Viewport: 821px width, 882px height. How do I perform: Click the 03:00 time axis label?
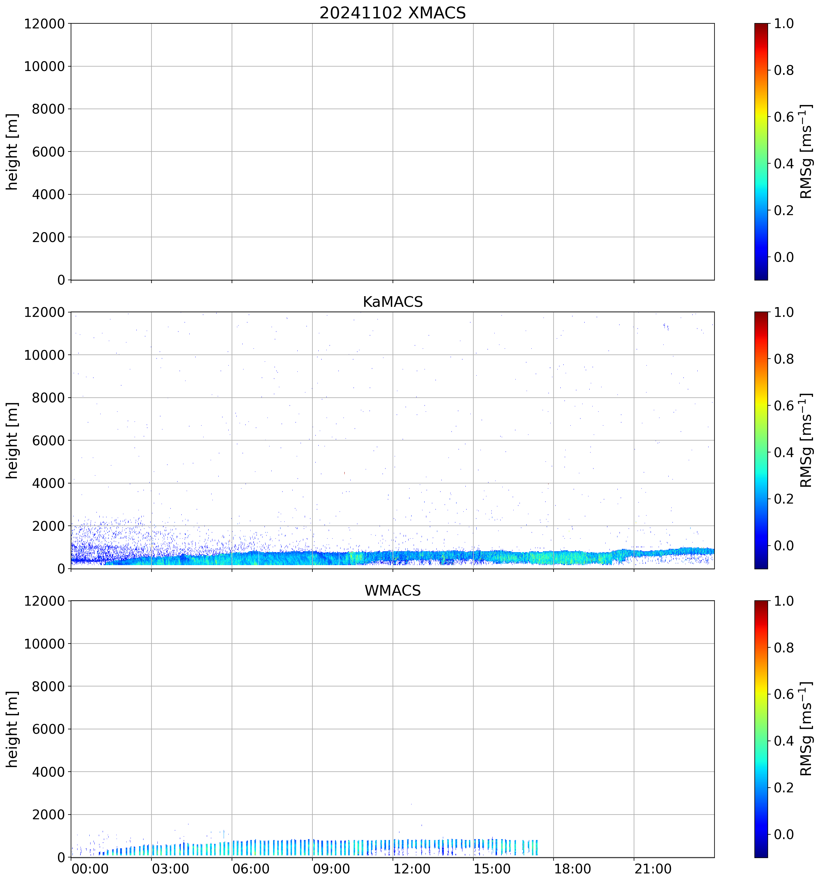[170, 869]
